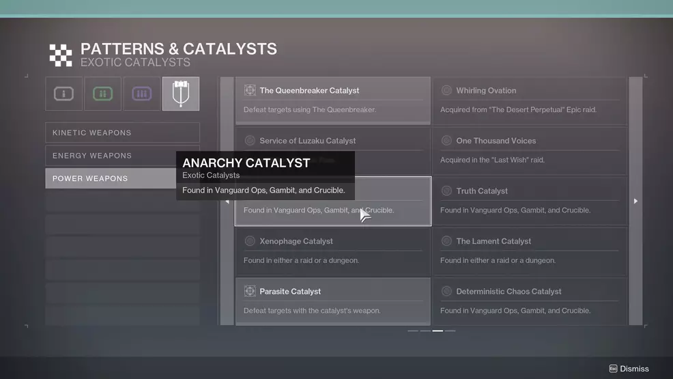Go to next page with right arrow
673x379 pixels.
(x=635, y=201)
